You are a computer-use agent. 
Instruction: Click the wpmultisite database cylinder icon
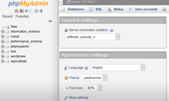click(7, 61)
